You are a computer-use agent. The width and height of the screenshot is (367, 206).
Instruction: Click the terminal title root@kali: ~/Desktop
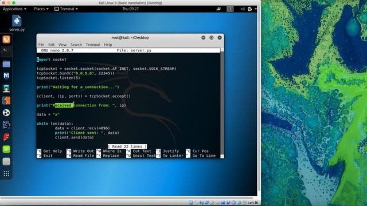pos(130,38)
